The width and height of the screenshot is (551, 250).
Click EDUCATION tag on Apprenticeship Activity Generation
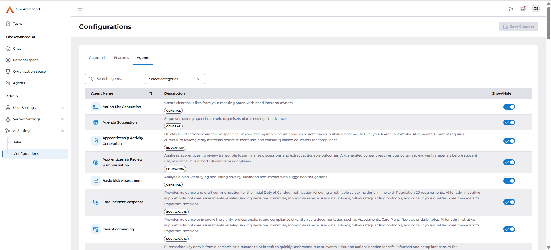[x=175, y=148]
